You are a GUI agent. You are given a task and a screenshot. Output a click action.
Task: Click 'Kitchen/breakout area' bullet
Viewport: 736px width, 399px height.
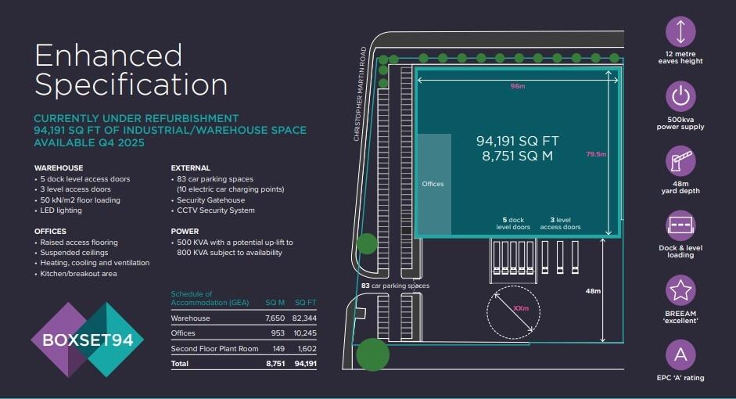tap(76, 274)
